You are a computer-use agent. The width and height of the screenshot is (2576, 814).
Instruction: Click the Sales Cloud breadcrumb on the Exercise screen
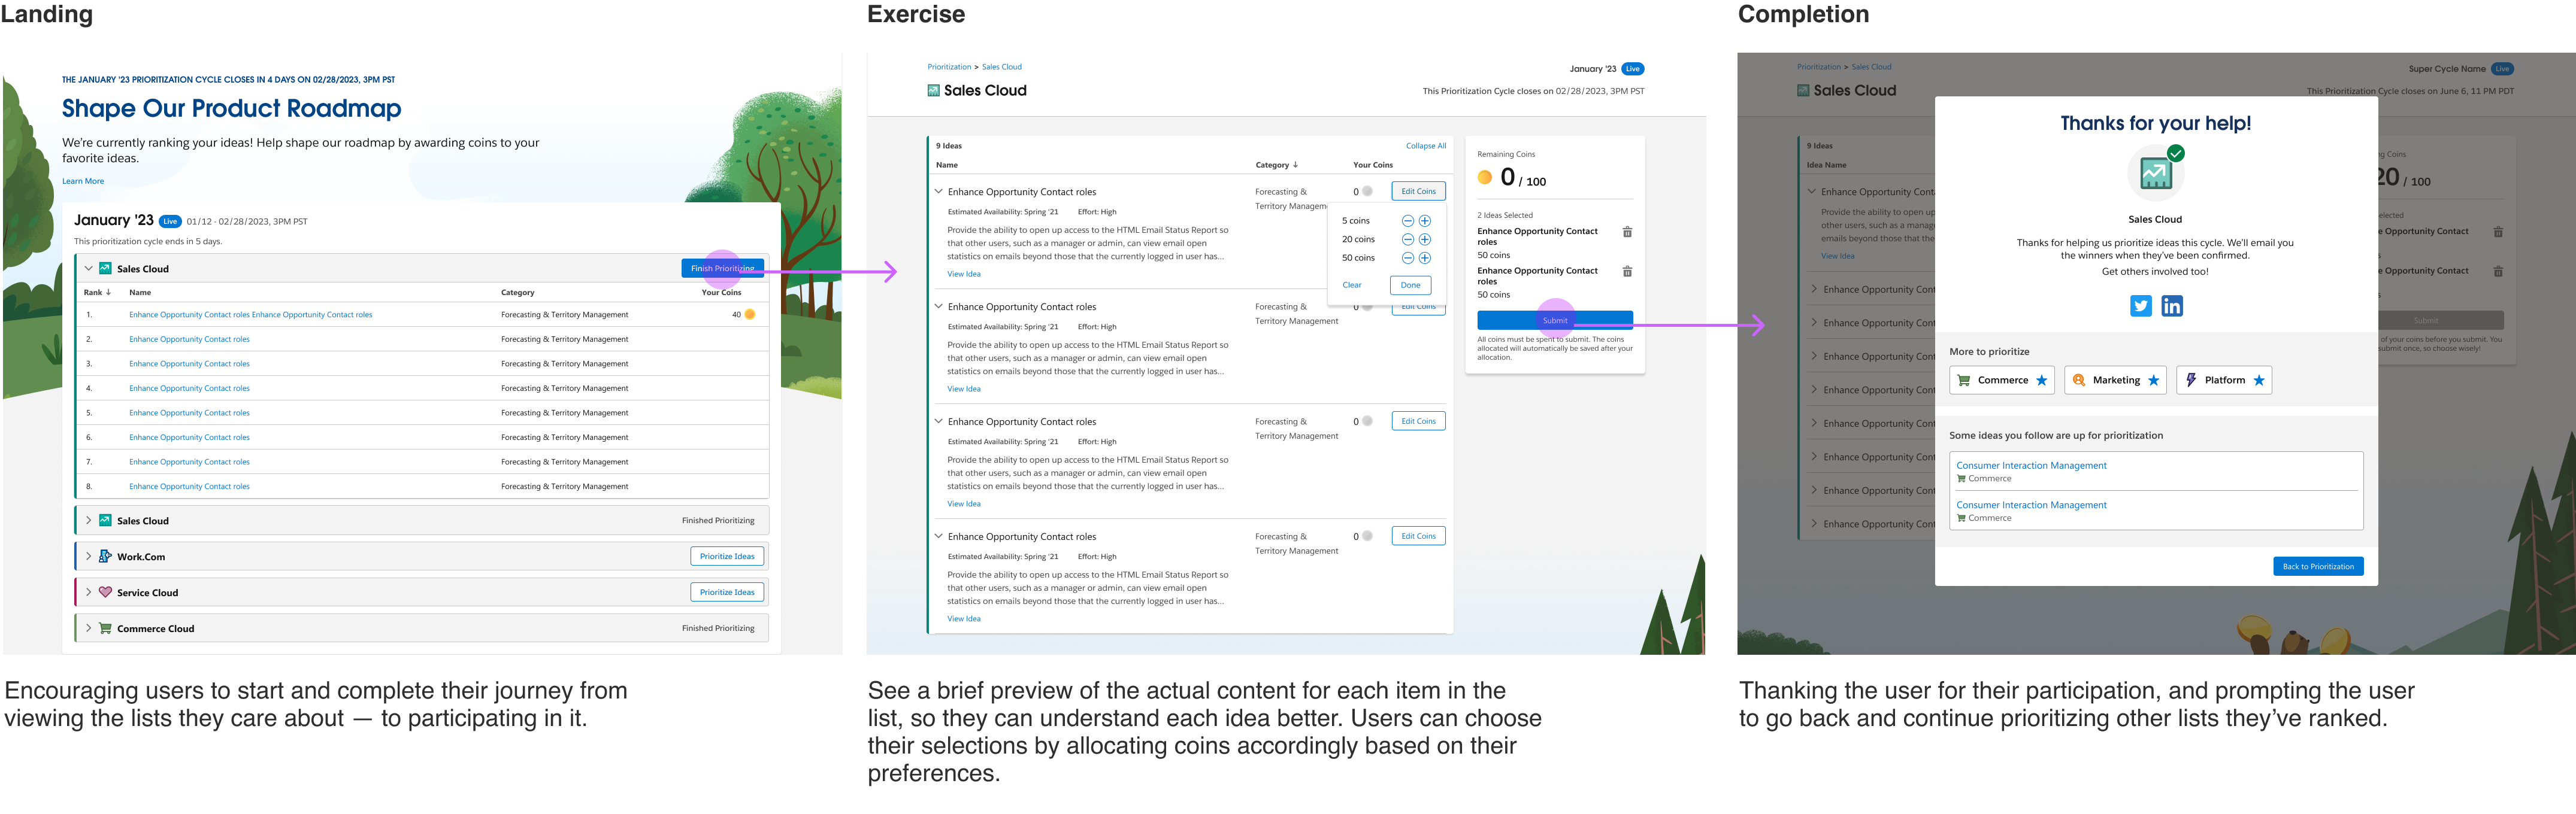pyautogui.click(x=1002, y=67)
